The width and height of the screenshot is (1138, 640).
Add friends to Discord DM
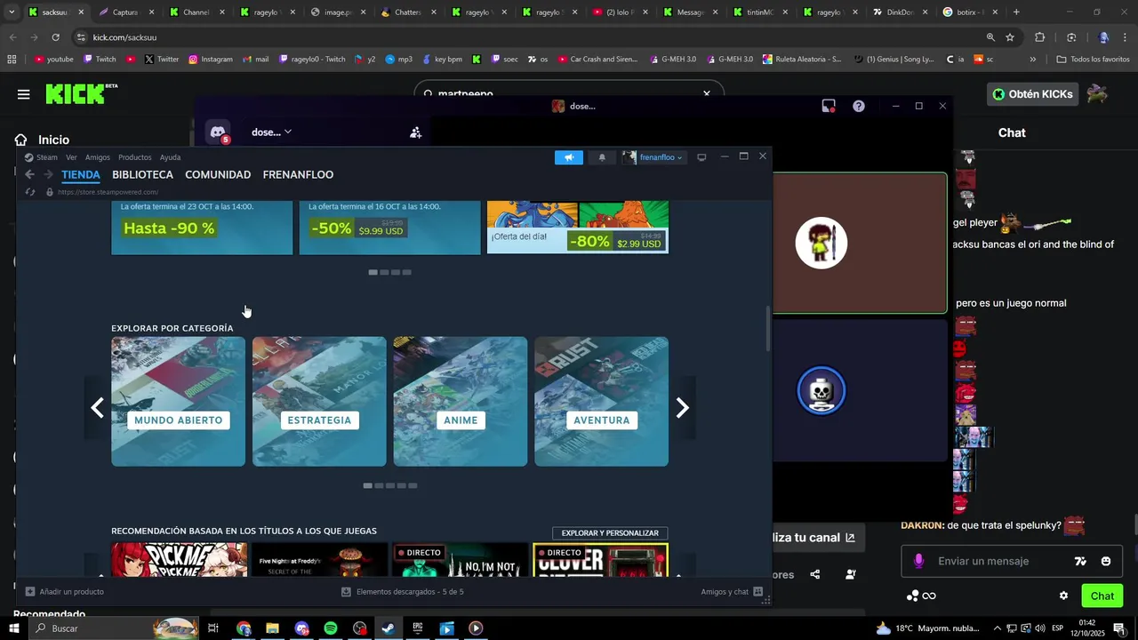click(x=415, y=132)
